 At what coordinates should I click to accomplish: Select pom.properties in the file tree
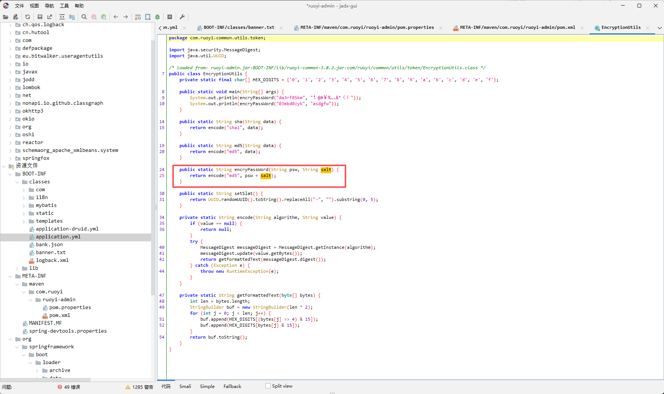point(70,308)
